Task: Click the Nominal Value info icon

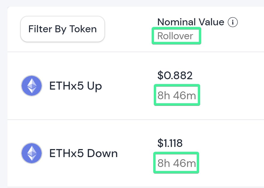Action: click(233, 22)
